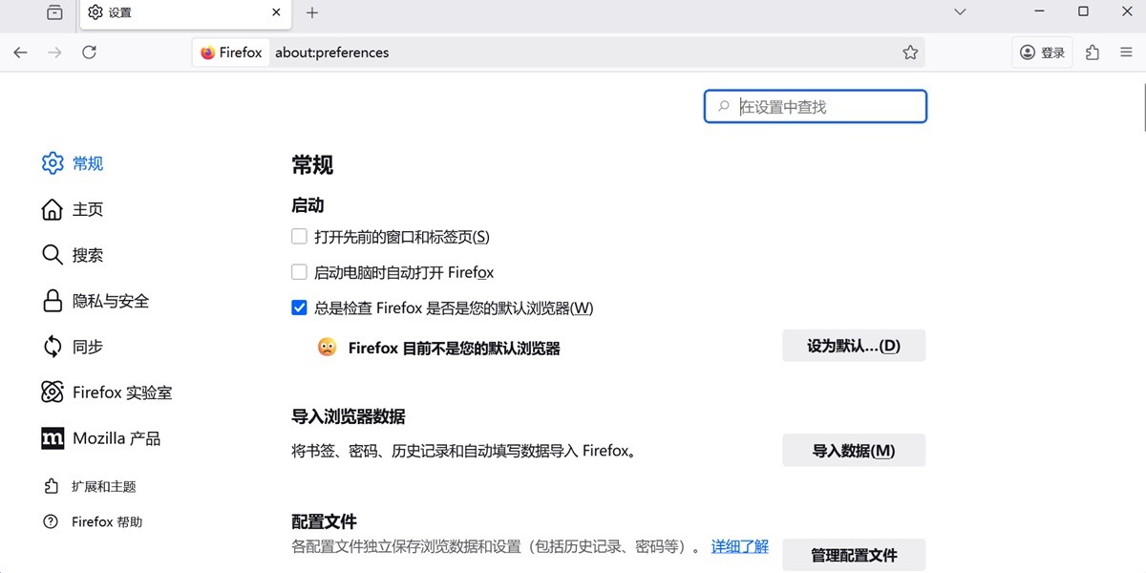
Task: Open the tab list dropdown chevron
Action: click(x=959, y=11)
